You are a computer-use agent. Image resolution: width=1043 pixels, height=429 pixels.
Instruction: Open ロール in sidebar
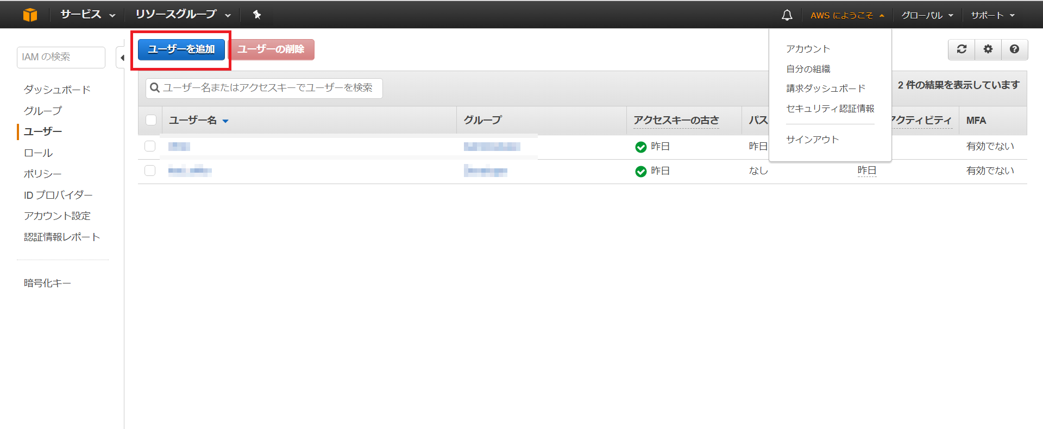(x=38, y=153)
